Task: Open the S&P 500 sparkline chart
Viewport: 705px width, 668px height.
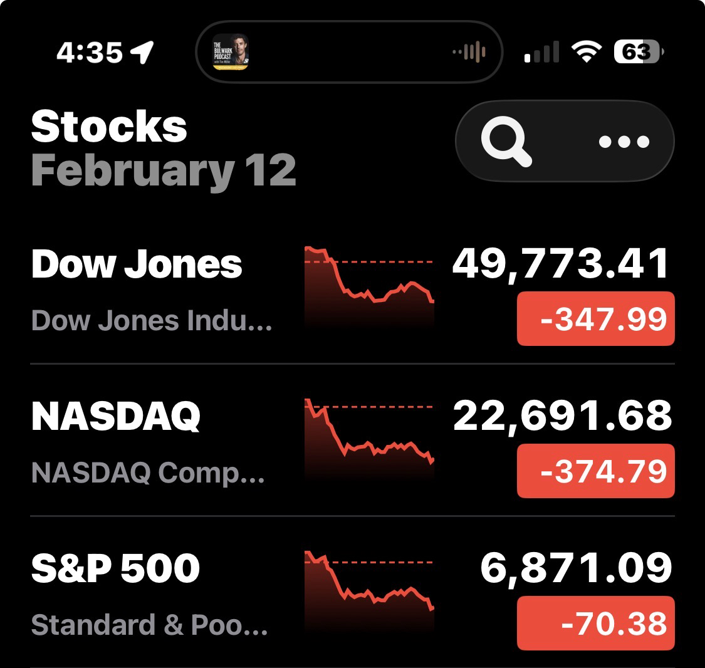Action: point(369,589)
